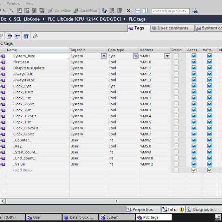Click the binoculars search icon beside search field
The height and width of the screenshot is (222, 222).
(x=195, y=11)
